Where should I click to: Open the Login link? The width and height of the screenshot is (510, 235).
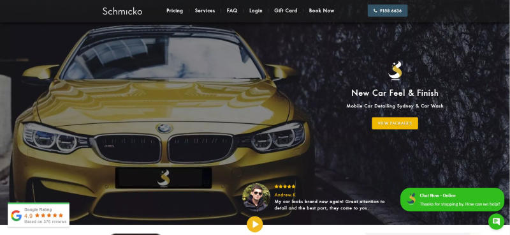pyautogui.click(x=256, y=11)
